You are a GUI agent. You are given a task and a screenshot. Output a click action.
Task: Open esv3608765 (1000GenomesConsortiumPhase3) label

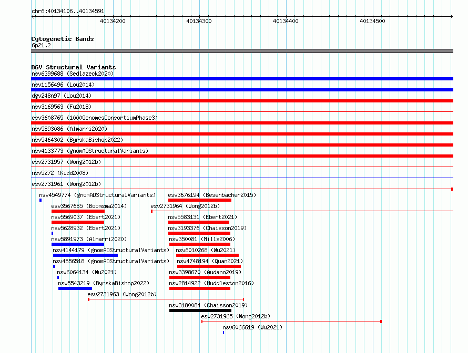[95, 118]
